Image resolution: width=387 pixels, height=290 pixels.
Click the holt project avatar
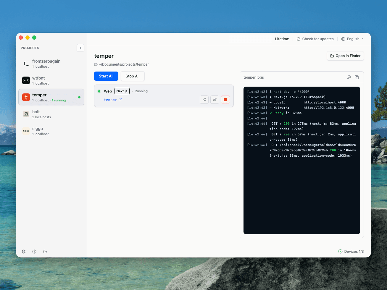point(26,114)
